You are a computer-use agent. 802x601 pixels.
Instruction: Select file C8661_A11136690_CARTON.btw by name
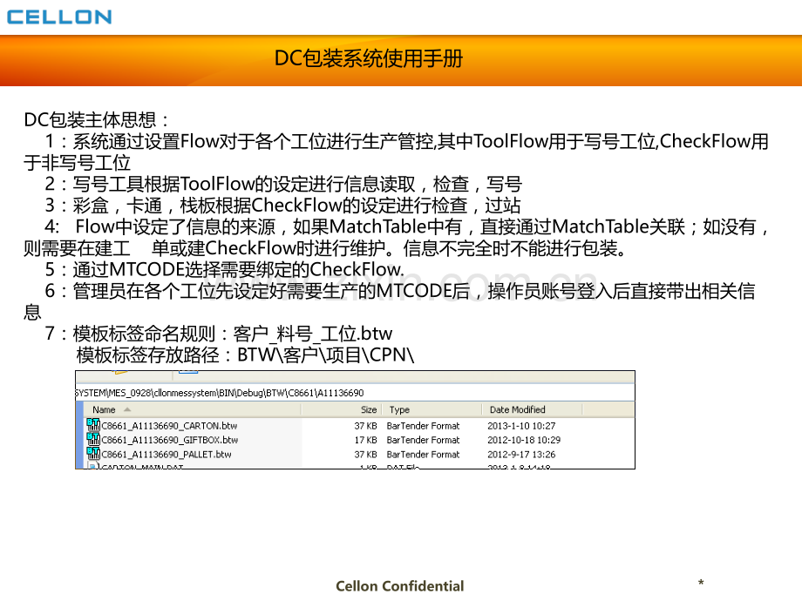click(169, 426)
